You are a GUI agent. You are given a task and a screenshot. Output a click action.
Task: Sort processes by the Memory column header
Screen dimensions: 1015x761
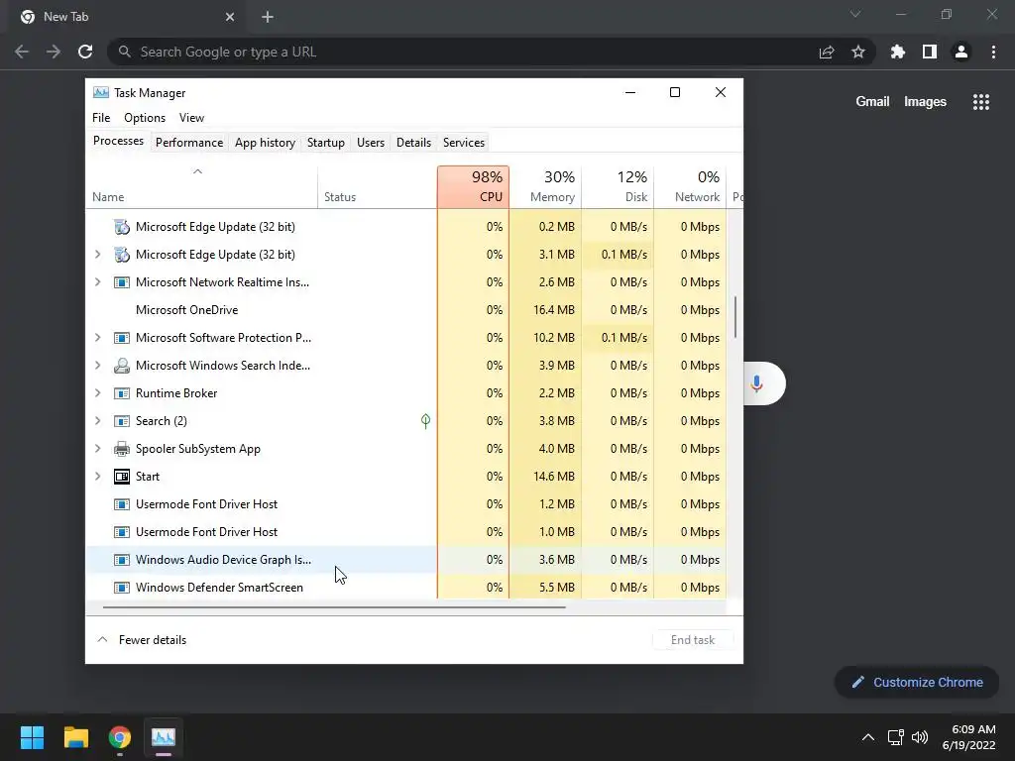pos(546,187)
